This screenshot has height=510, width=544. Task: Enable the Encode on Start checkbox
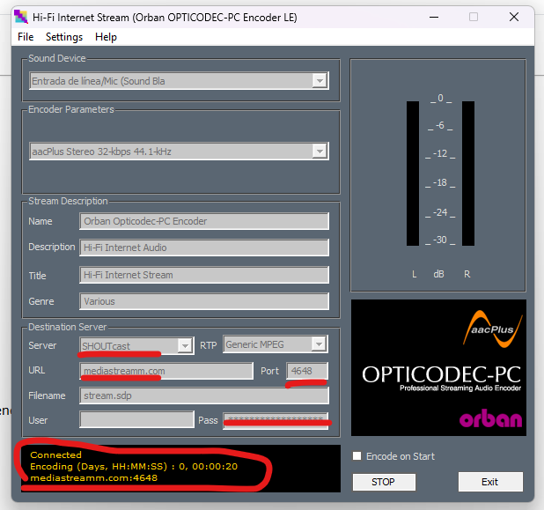pyautogui.click(x=357, y=456)
